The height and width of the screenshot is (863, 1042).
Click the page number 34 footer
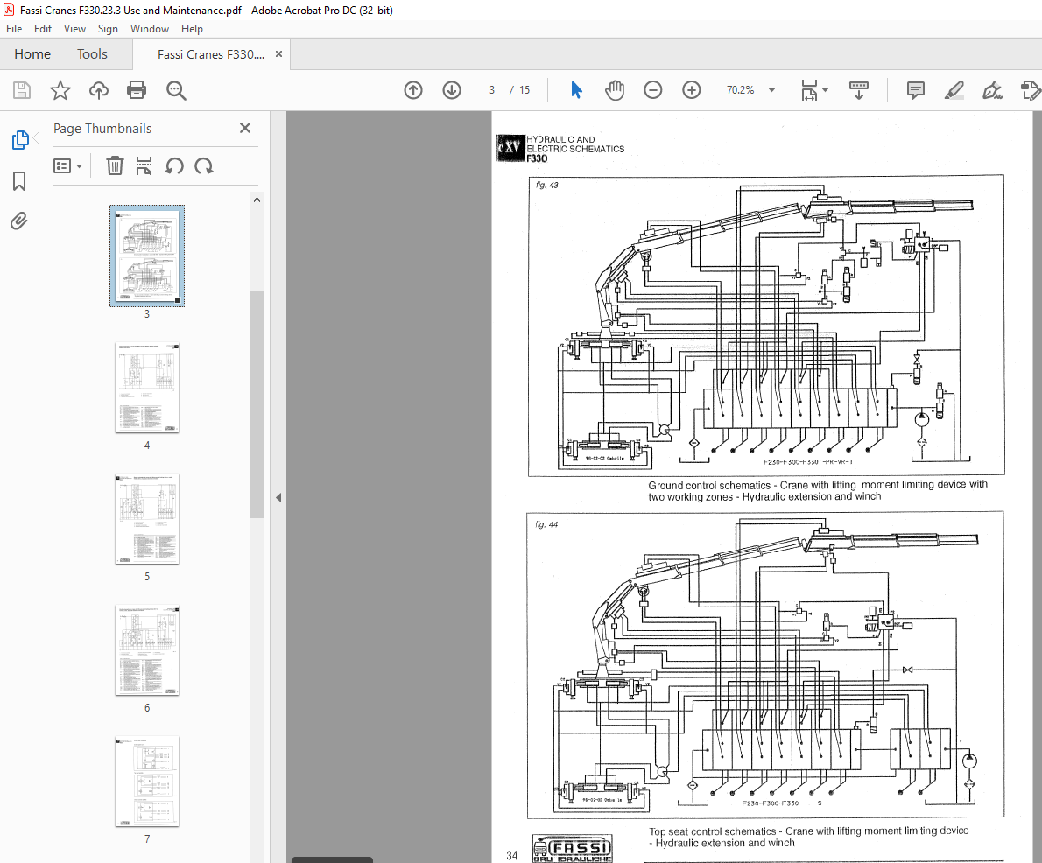pos(511,856)
